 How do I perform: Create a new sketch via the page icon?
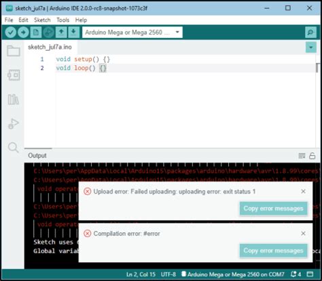[36, 33]
